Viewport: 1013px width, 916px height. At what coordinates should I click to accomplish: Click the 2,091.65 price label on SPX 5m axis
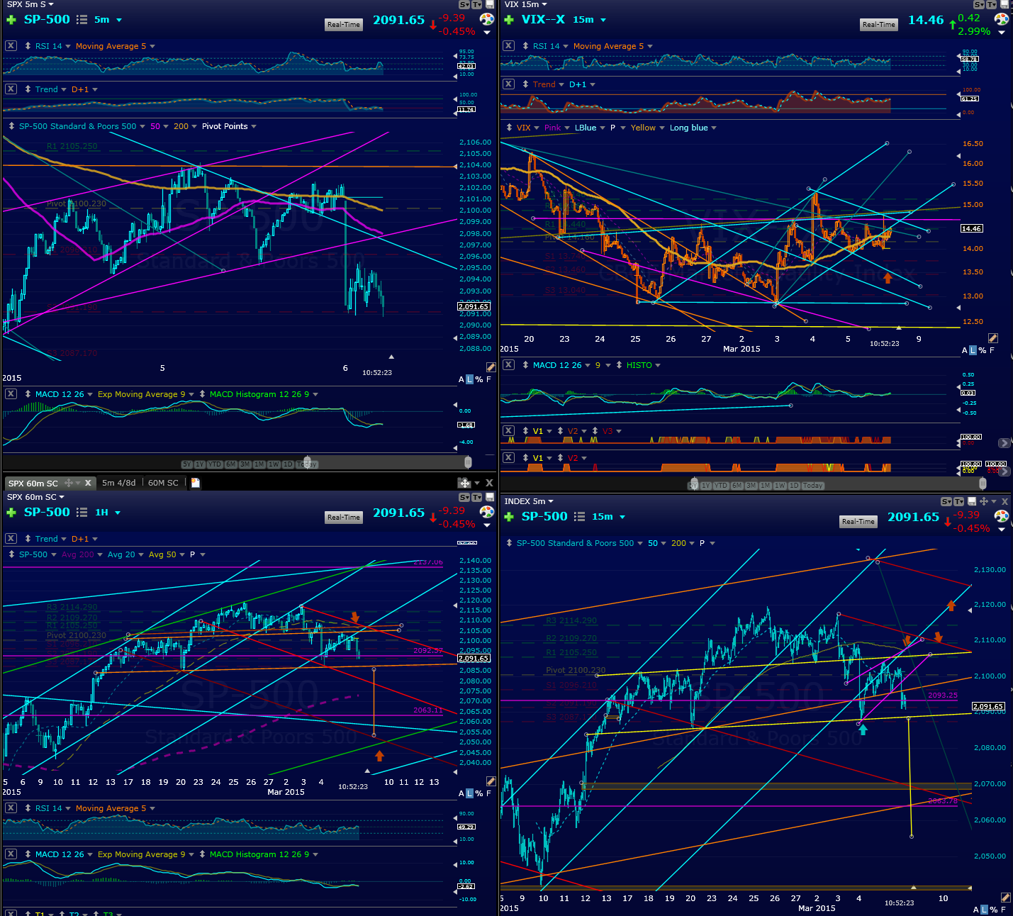(x=474, y=306)
